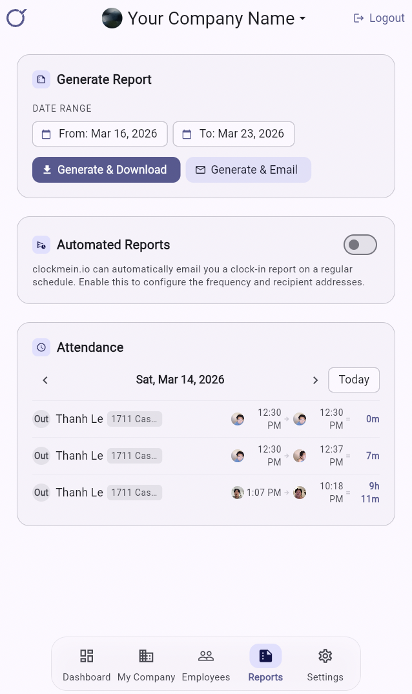The width and height of the screenshot is (412, 694).
Task: Open the To date picker
Action: [x=234, y=134]
